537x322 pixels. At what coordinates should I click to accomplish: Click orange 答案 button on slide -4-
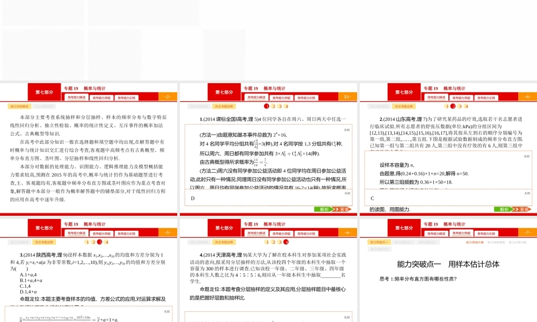(x=523, y=209)
